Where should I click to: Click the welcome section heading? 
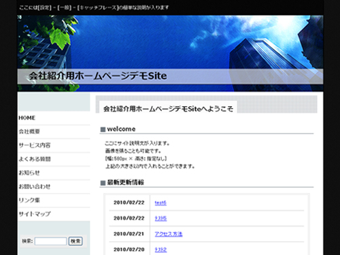121,129
